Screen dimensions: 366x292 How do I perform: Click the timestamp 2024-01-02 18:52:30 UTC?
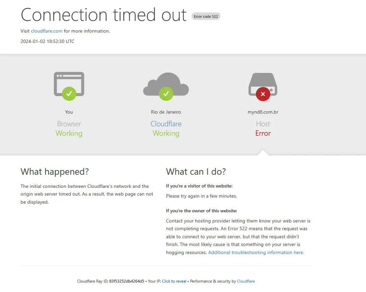coord(47,41)
